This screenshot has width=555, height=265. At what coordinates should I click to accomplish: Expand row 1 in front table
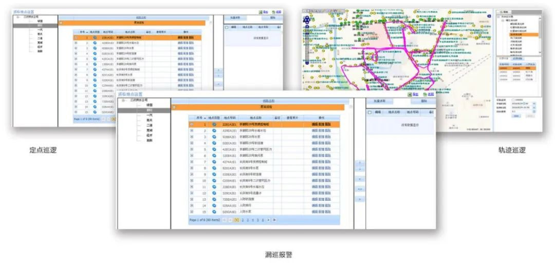click(192, 124)
